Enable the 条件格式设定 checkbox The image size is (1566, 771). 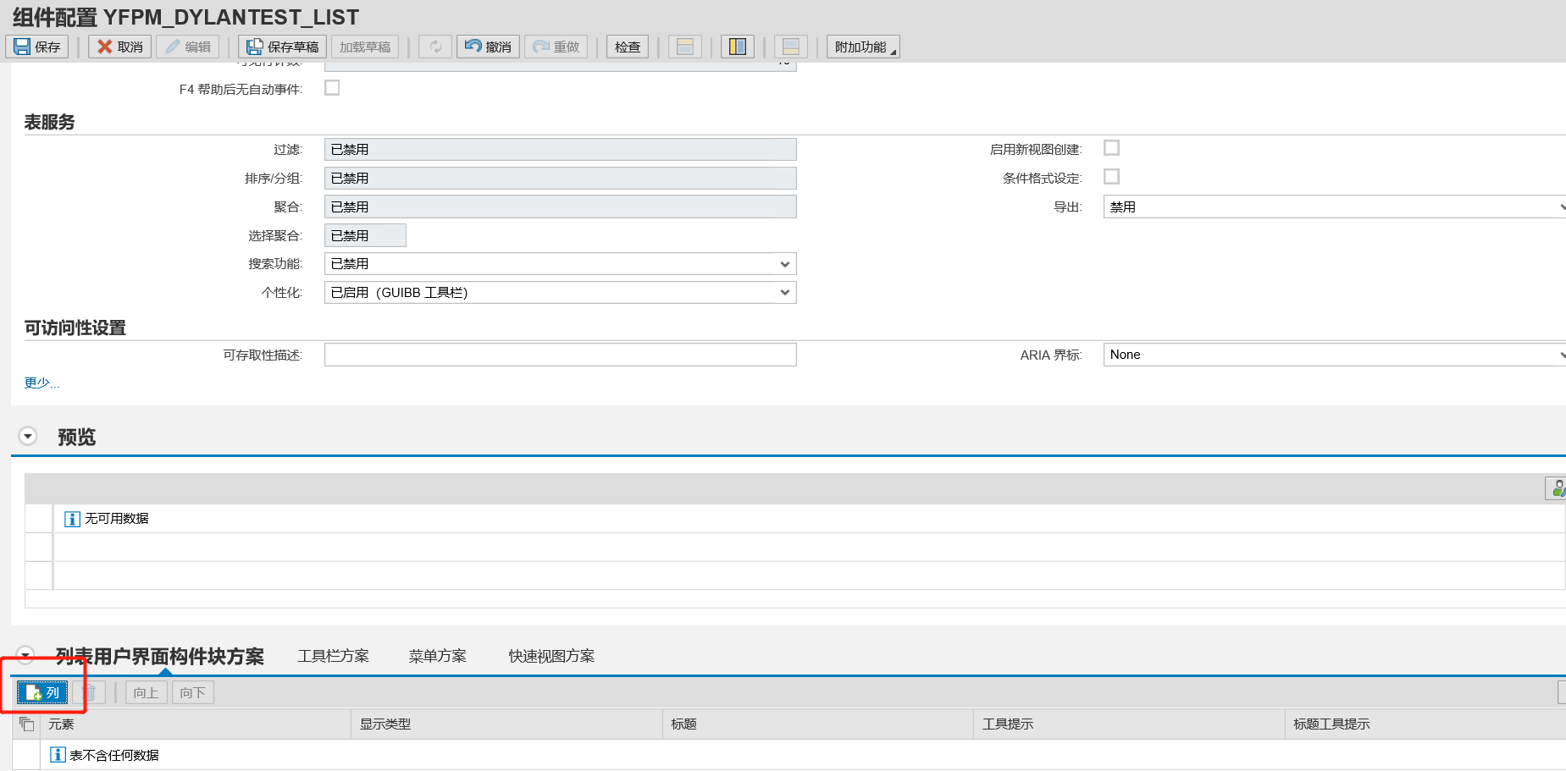click(1112, 176)
